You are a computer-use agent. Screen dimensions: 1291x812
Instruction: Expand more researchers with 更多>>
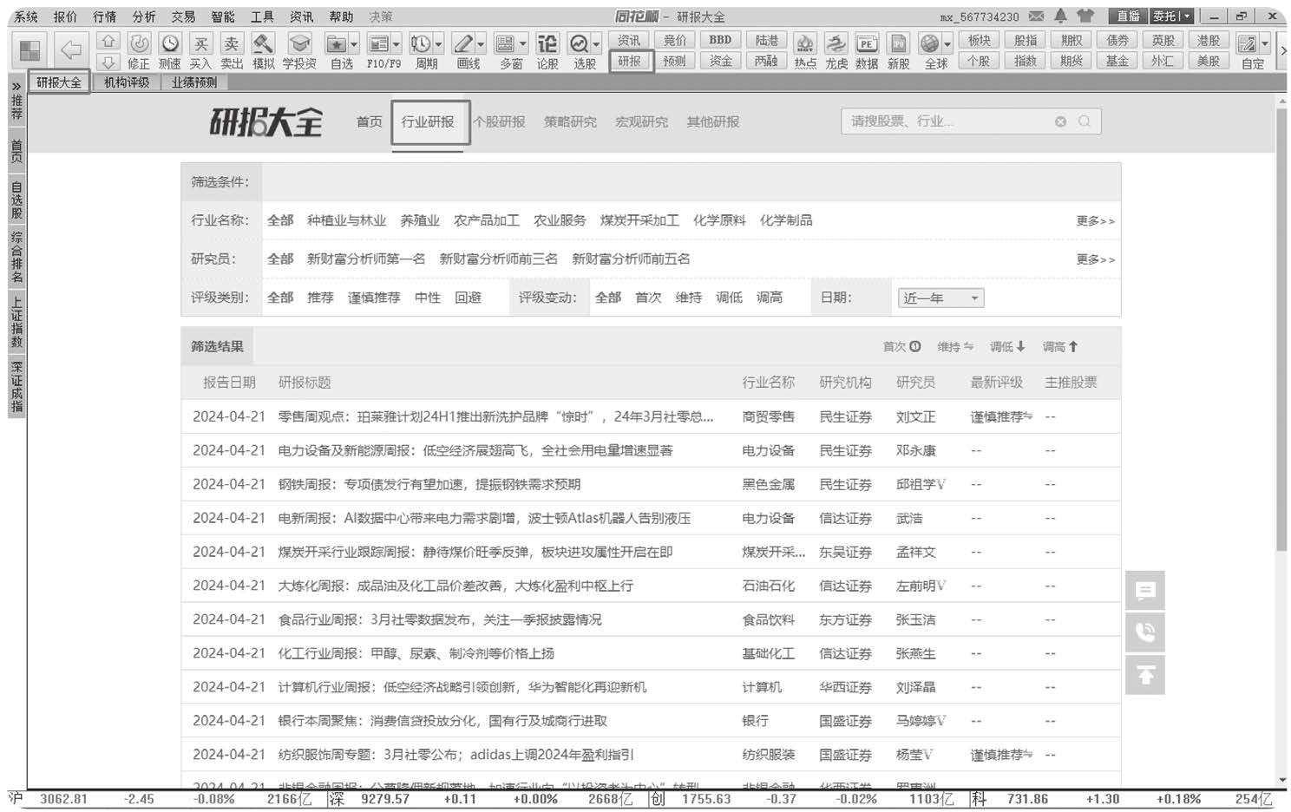[x=1096, y=259]
